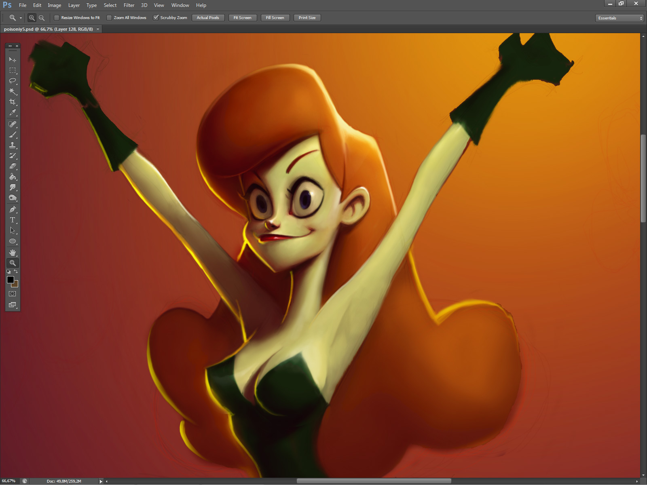Select the Eyedropper tool
647x485 pixels.
13,112
